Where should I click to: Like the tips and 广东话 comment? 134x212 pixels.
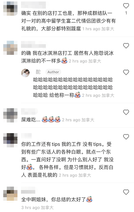tap(126, 137)
